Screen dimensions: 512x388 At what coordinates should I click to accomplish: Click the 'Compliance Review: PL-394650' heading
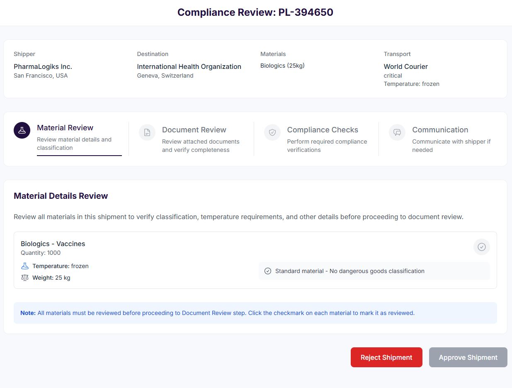(255, 12)
